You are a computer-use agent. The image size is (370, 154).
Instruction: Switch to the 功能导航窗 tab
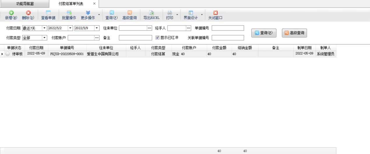click(25, 4)
